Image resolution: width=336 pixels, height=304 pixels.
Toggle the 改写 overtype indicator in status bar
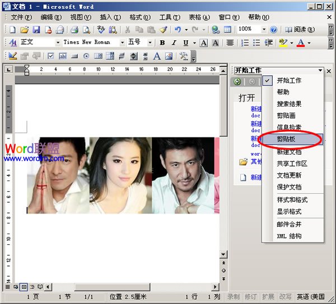point(285,297)
